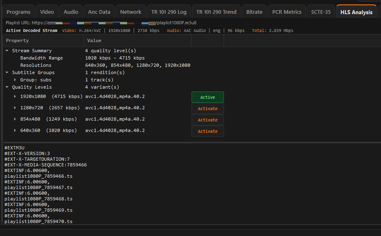Activate the 640x360 stream variant
The image size is (381, 236).
coord(207,131)
